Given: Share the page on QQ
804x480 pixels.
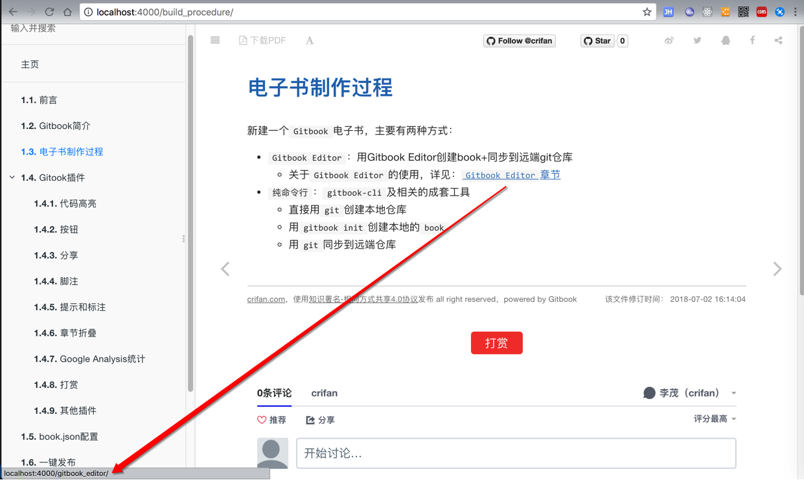Looking at the screenshot, I should (x=726, y=40).
